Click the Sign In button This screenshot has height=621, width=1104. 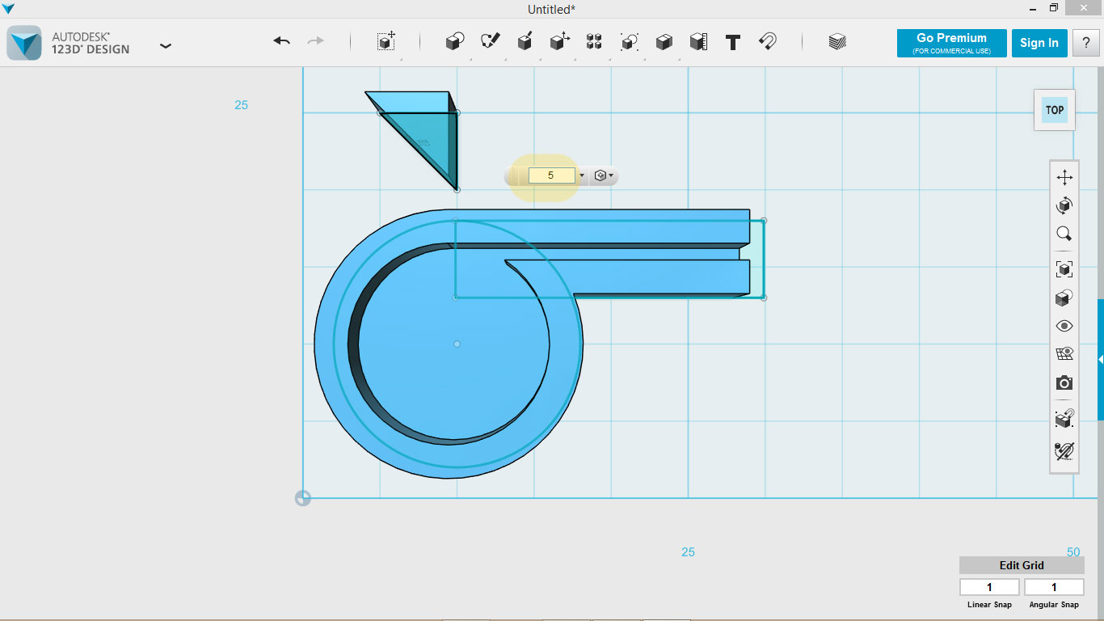(x=1039, y=43)
